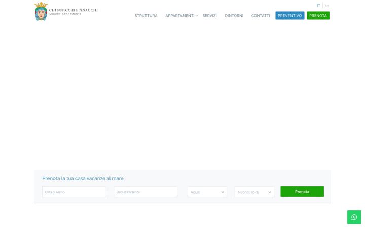
Task: Open the STRUTTURA menu item
Action: [146, 16]
